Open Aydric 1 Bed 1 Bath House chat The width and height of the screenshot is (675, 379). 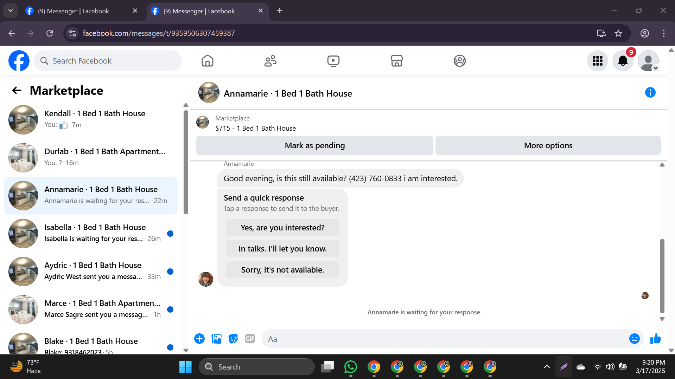(91, 272)
